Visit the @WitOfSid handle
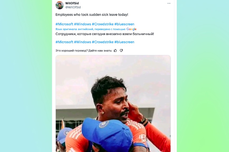 [x=73, y=7]
